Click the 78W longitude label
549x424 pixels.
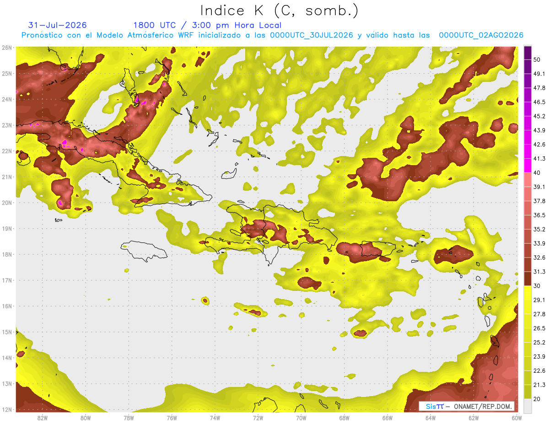[129, 418]
